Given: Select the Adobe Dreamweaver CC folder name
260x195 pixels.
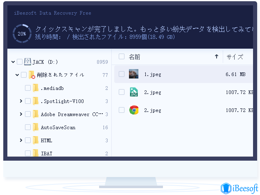Looking at the screenshot, I should (72, 114).
